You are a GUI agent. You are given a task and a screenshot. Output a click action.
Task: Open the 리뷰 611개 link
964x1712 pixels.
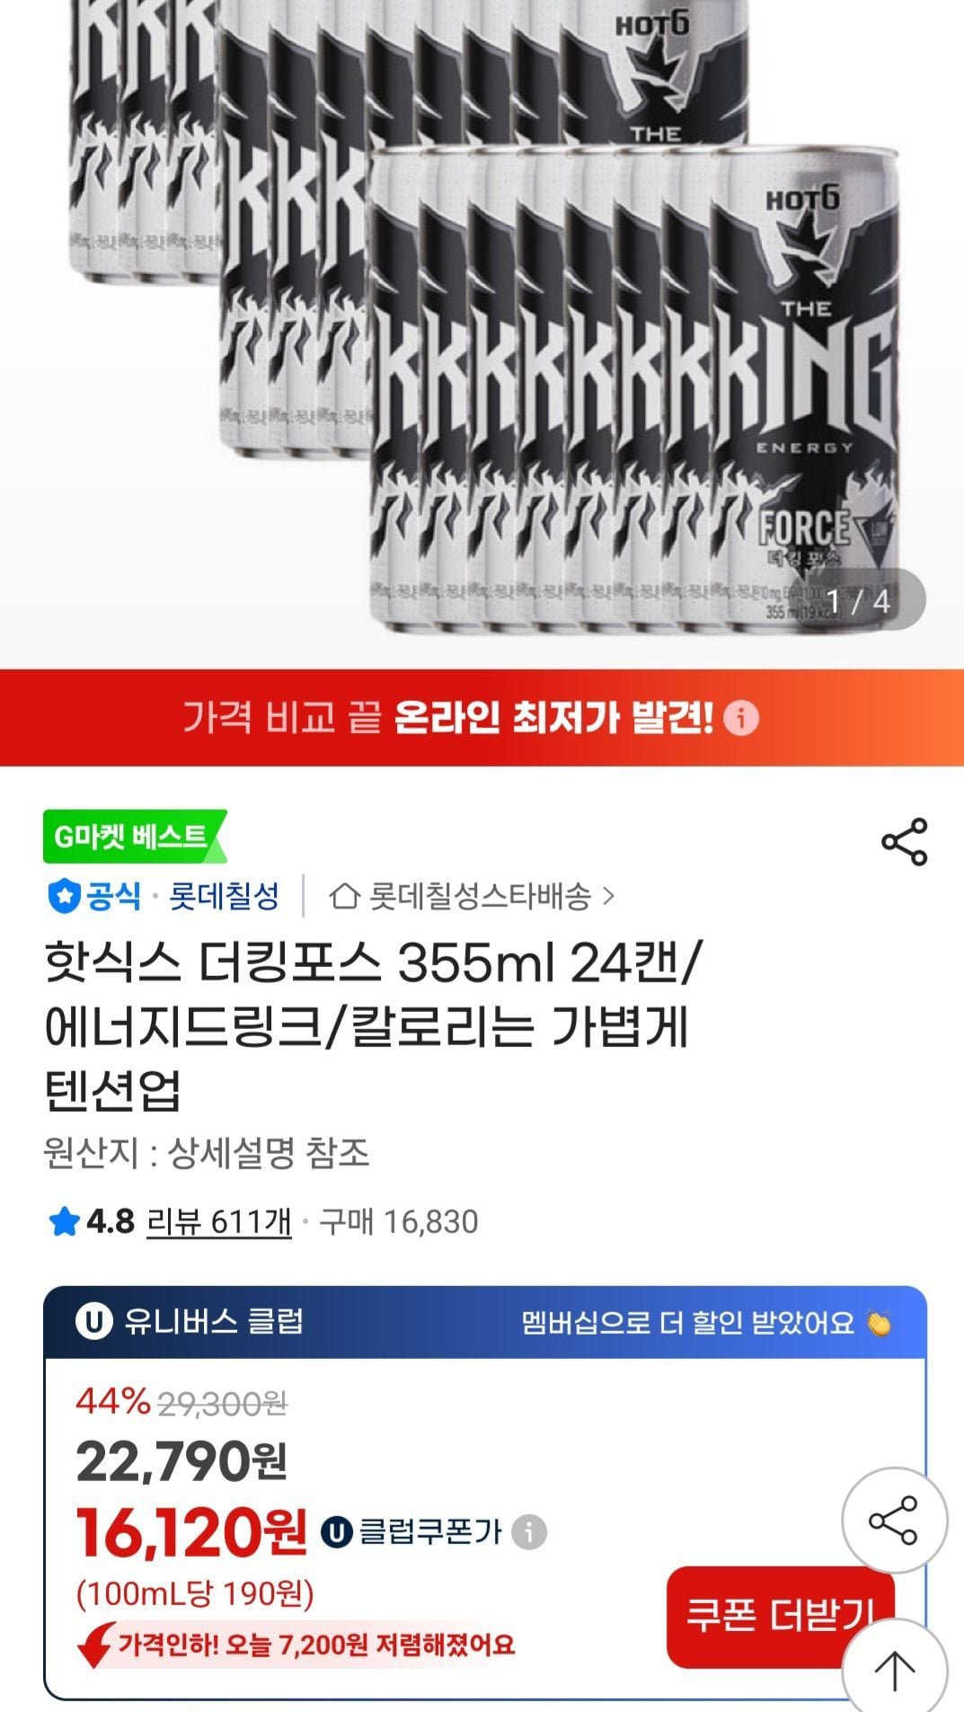tap(219, 1222)
